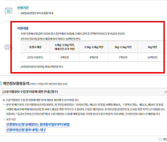The image size is (167, 142).
Task: Click the 출생시 체중 table header cell
Action: 35,47
